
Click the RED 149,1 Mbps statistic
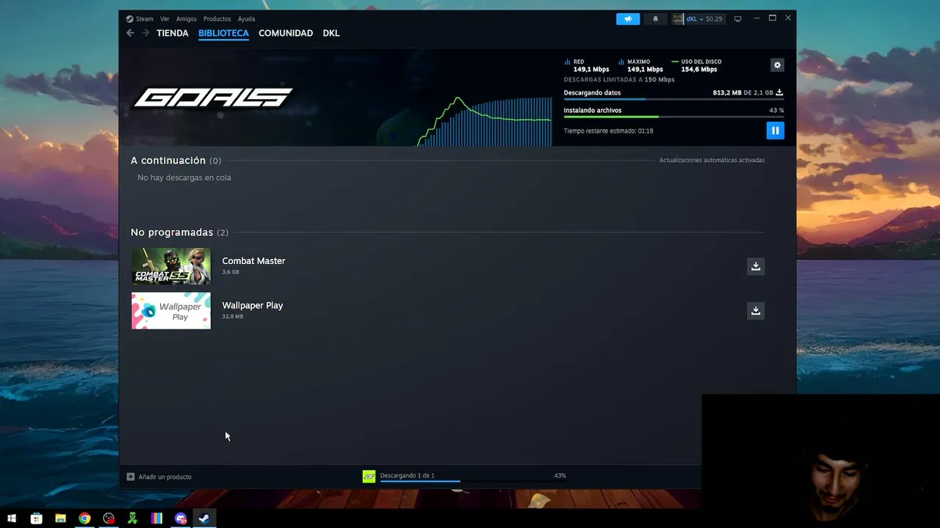(586, 65)
